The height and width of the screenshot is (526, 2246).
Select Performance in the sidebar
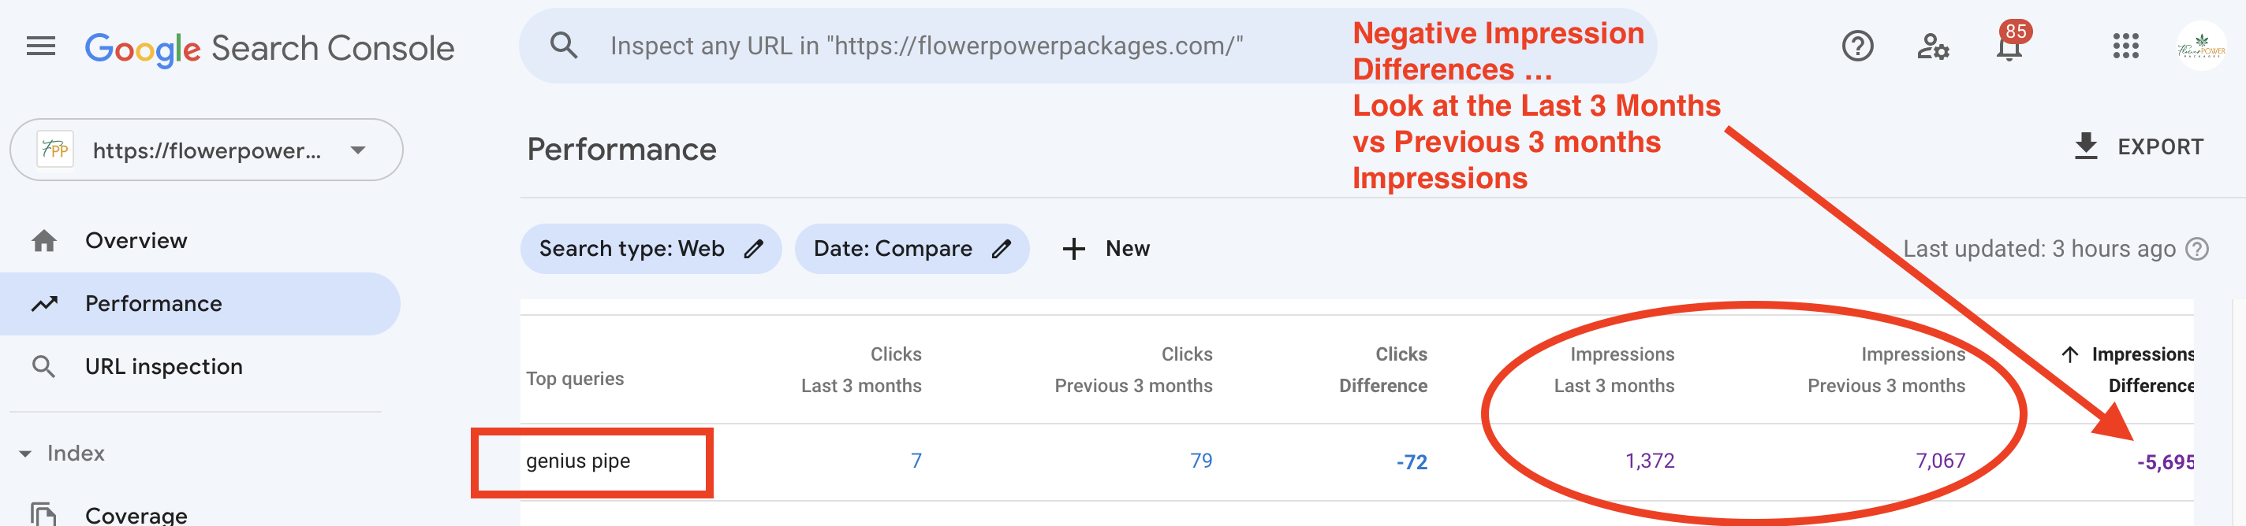(154, 304)
